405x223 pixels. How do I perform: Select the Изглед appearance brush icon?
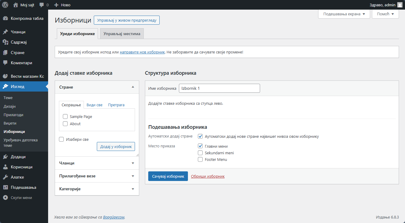pos(6,86)
